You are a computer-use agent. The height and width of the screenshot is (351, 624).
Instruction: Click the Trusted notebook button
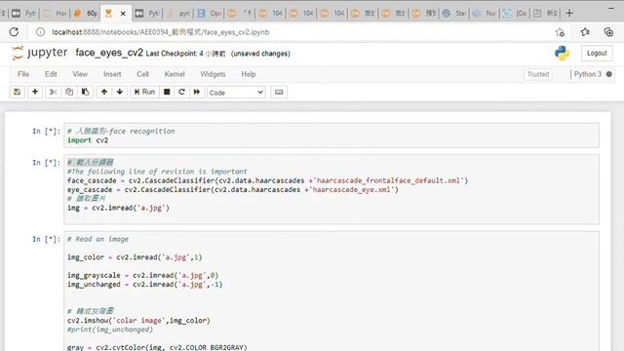click(538, 74)
